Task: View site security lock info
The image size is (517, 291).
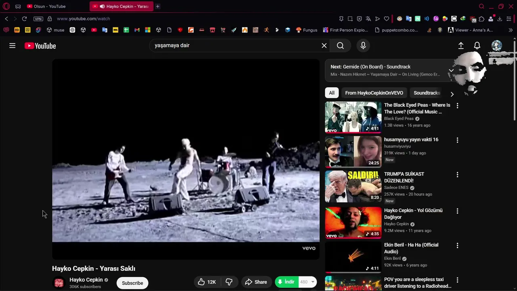Action: (x=50, y=19)
